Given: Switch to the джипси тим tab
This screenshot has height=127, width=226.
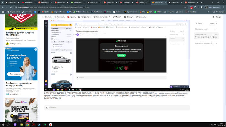Looking at the screenshot, I should (110, 2).
